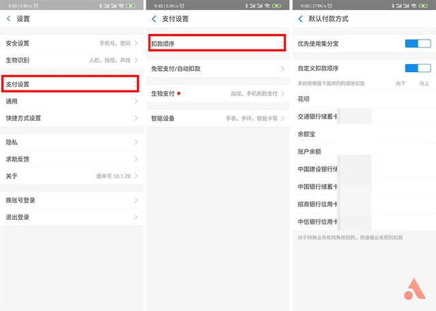Click the chevron icon on 求助反馈 row
The image size is (436, 311).
coord(136,159)
